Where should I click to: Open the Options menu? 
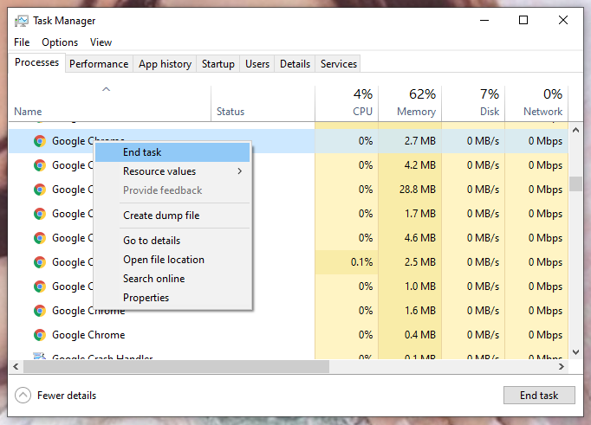pos(60,42)
